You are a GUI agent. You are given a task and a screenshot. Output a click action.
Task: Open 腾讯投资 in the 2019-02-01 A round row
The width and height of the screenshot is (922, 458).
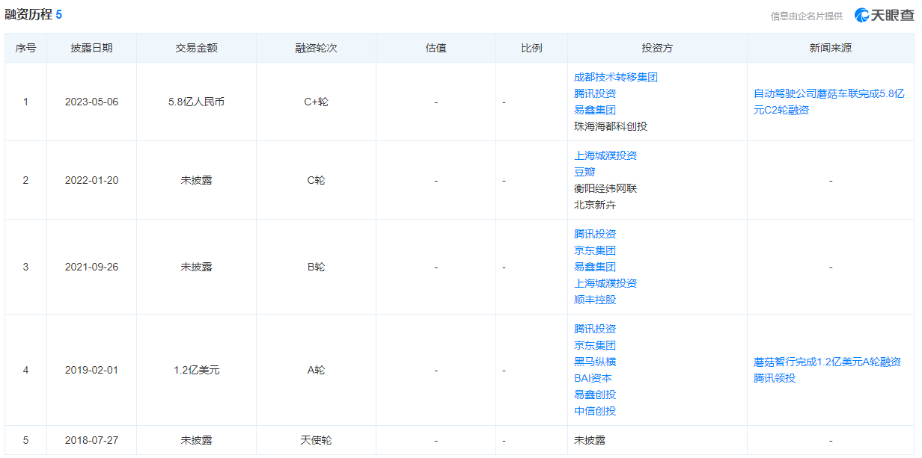[x=595, y=329]
